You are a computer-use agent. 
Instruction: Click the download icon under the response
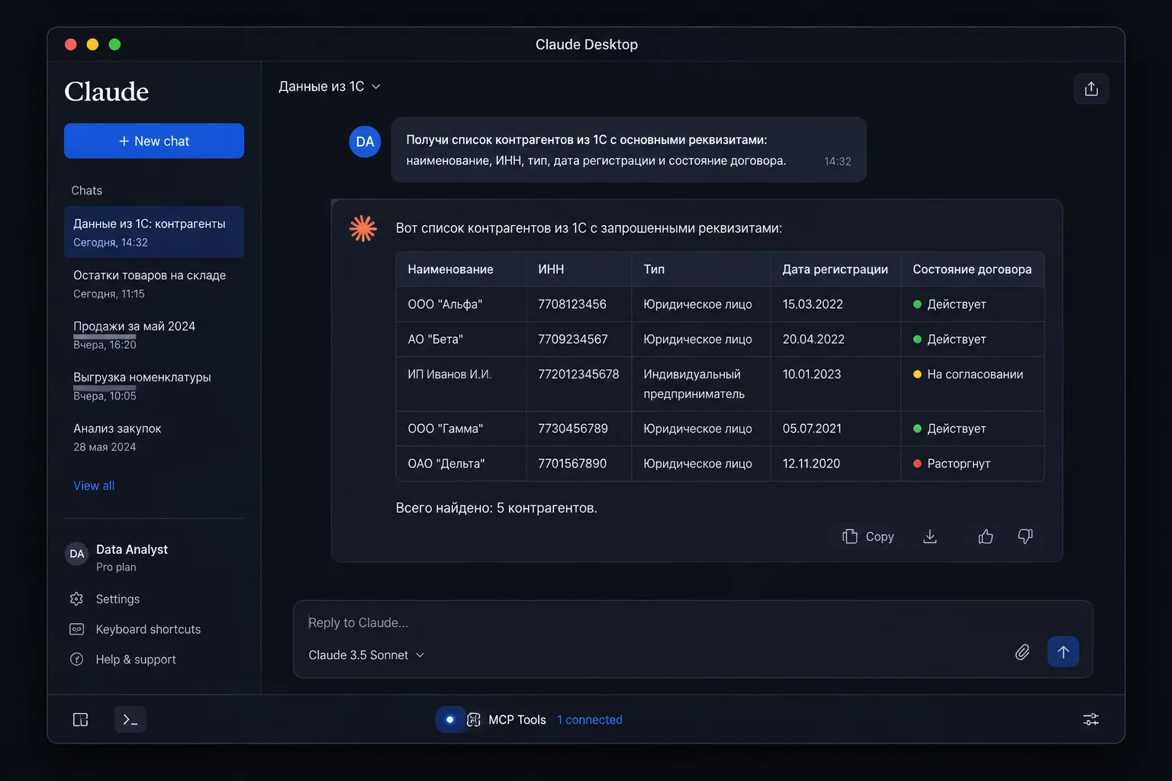click(930, 536)
